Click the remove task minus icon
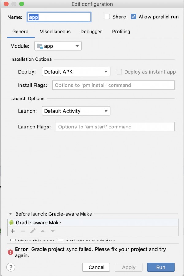Screen dimensions: 184x276 [23, 231]
